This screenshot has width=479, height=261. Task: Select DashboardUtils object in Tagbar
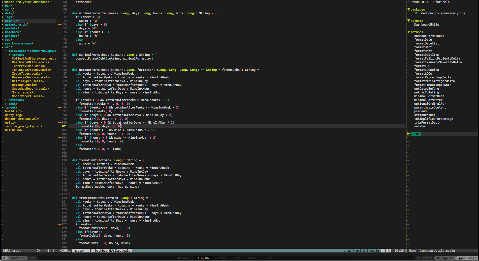[427, 25]
